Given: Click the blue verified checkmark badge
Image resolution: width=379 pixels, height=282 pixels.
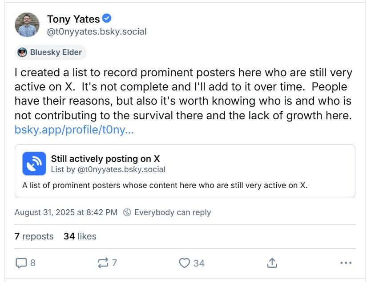Looking at the screenshot, I should (x=107, y=19).
